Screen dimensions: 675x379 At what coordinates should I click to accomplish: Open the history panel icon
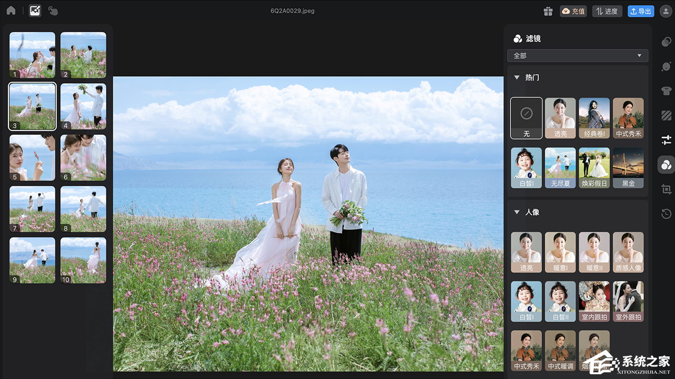click(666, 214)
